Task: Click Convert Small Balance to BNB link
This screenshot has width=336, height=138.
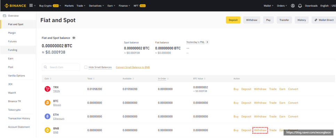Action: (133, 67)
